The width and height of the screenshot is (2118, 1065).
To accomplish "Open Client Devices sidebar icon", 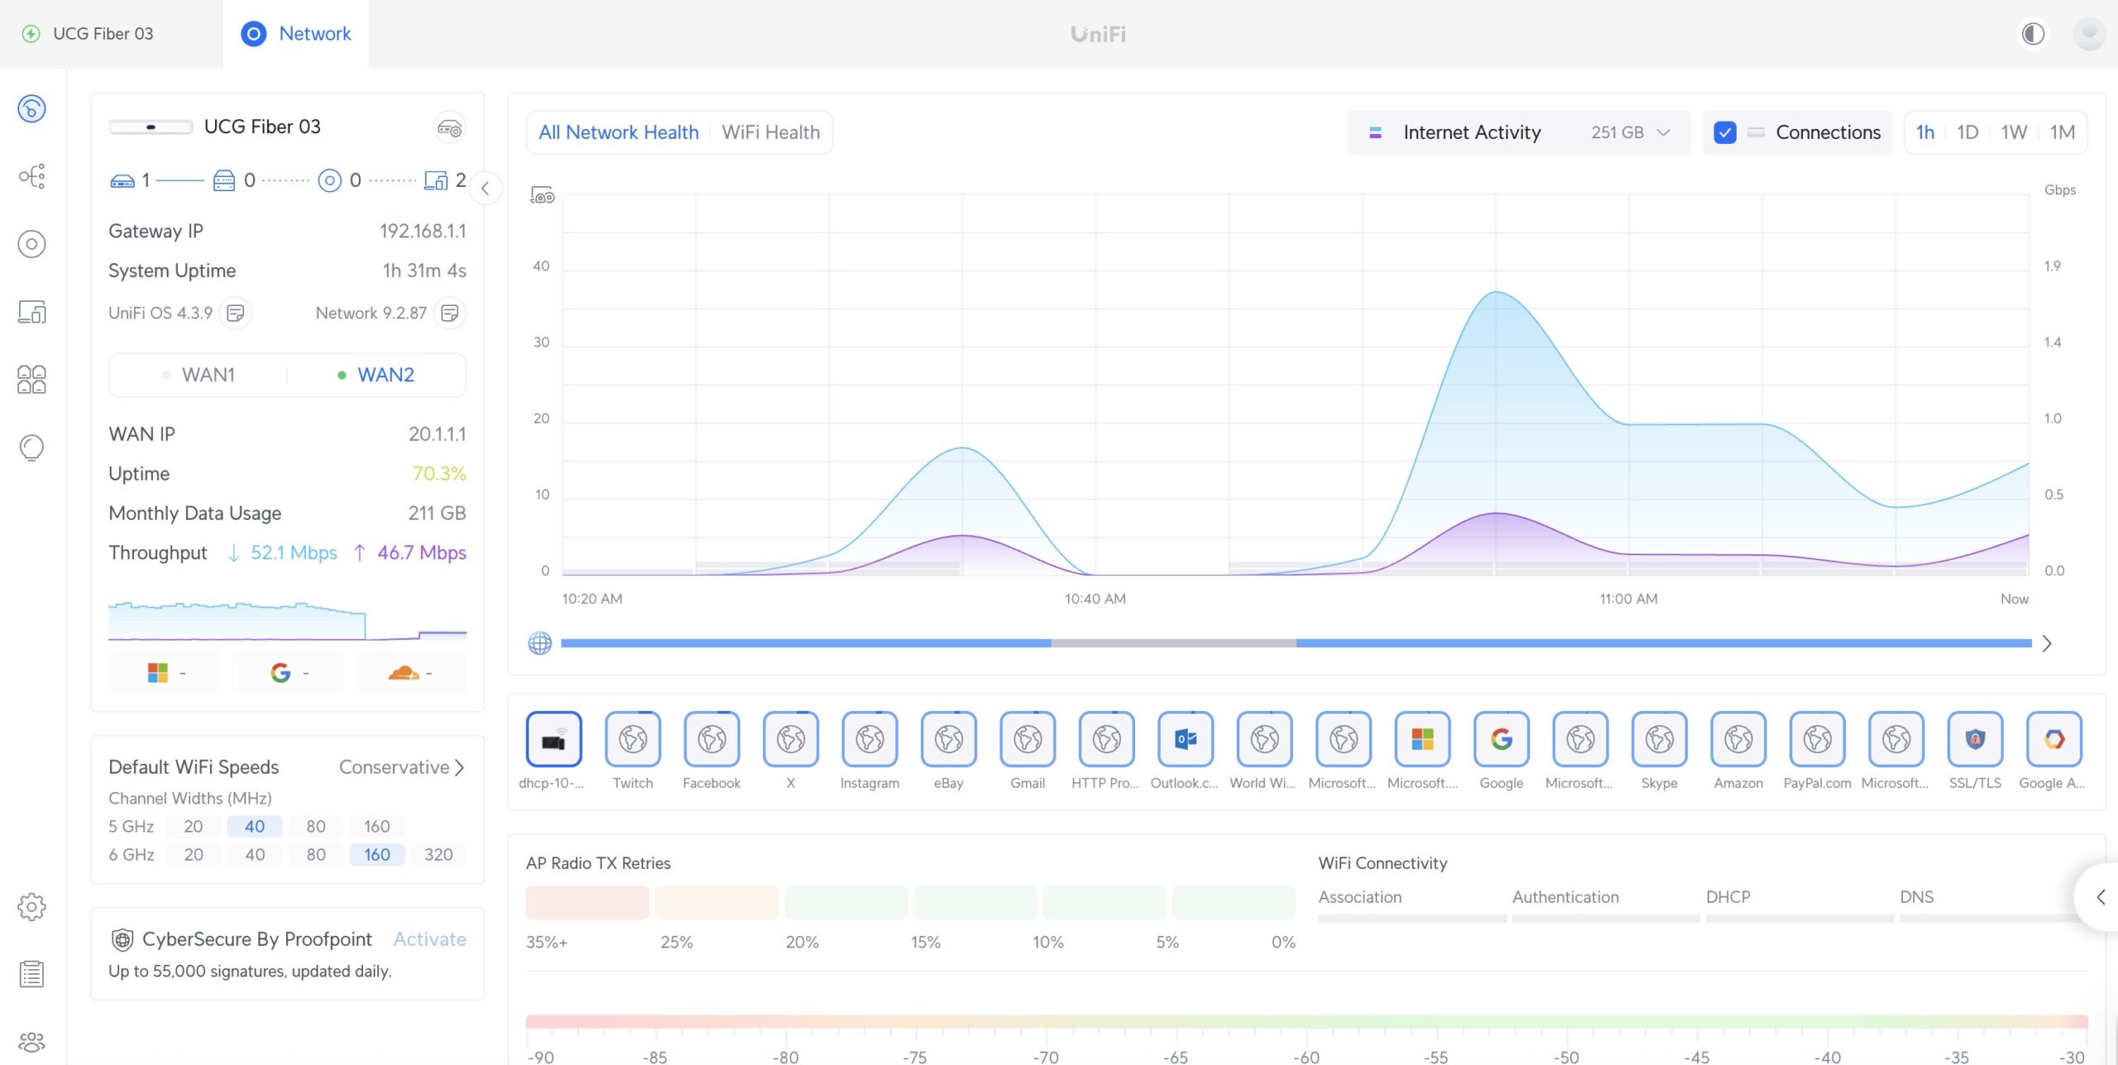I will point(31,312).
